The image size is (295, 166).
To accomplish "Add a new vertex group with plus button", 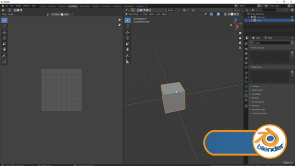I will pos(292,53).
